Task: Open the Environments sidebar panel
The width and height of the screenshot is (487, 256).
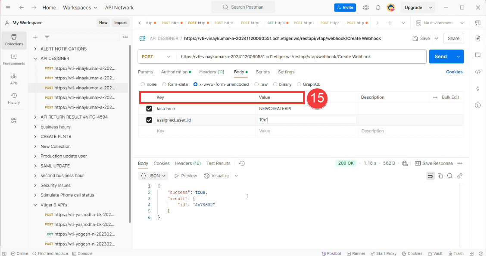Action: click(14, 59)
